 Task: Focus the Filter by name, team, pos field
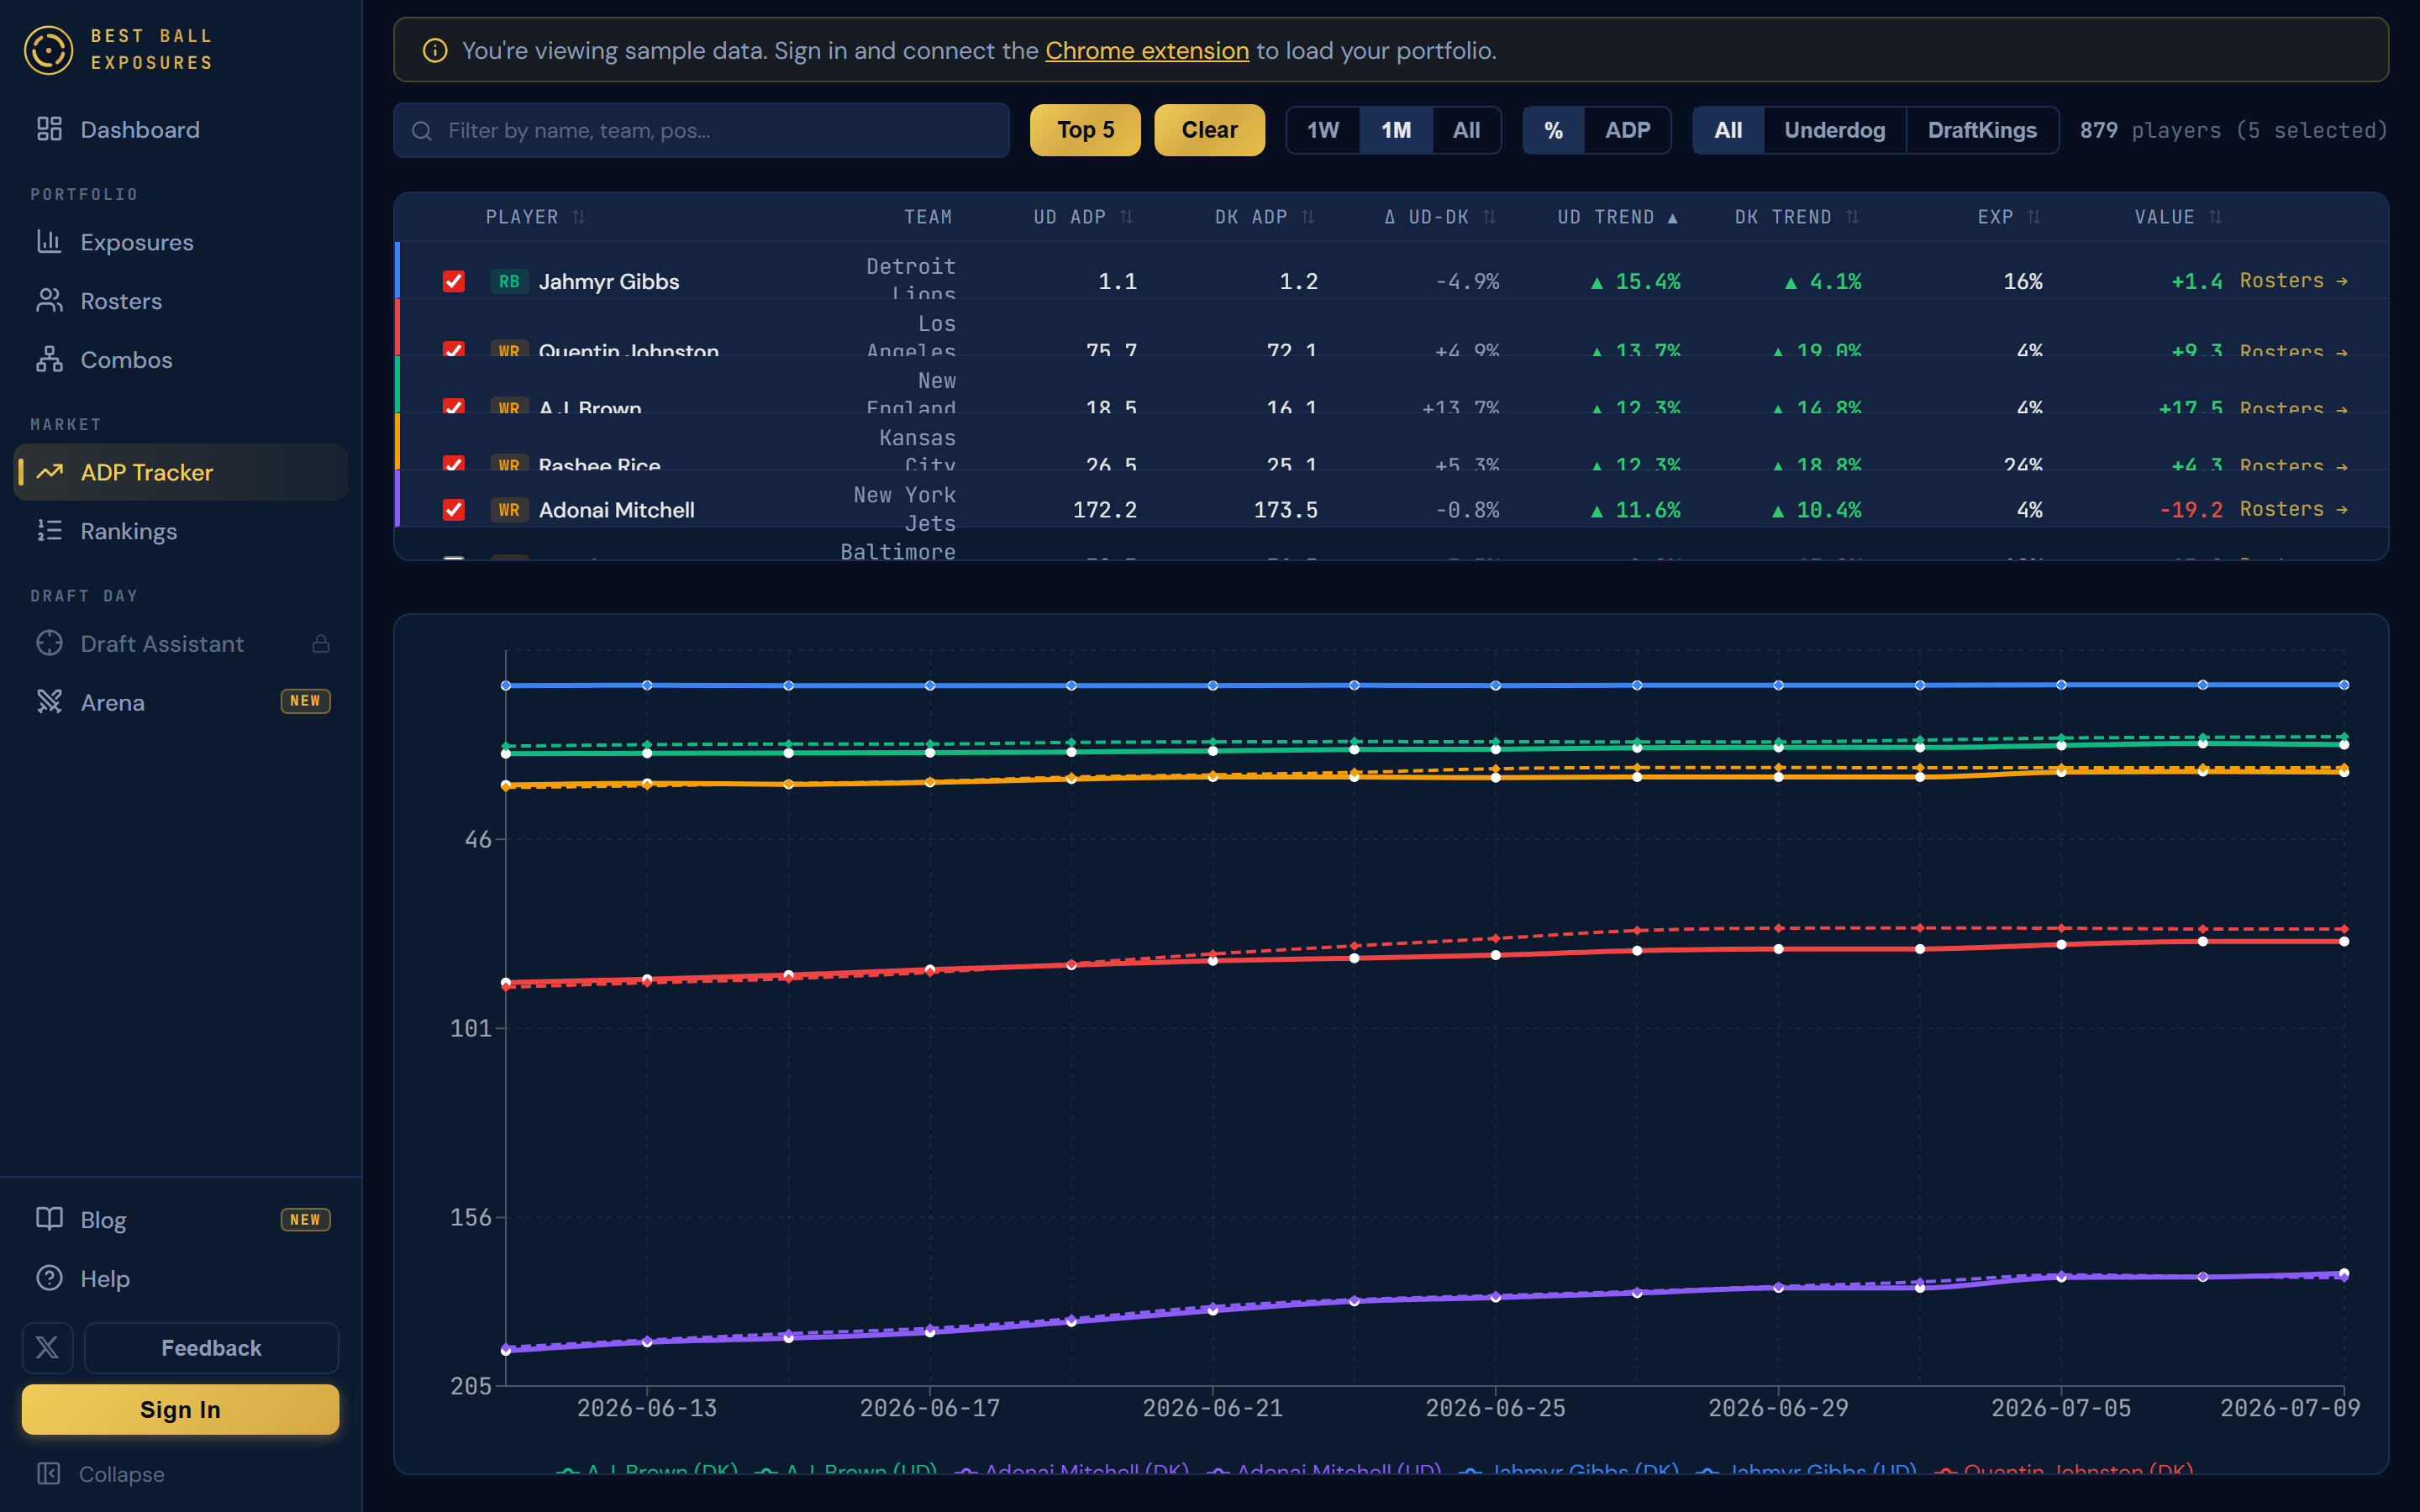coord(701,130)
